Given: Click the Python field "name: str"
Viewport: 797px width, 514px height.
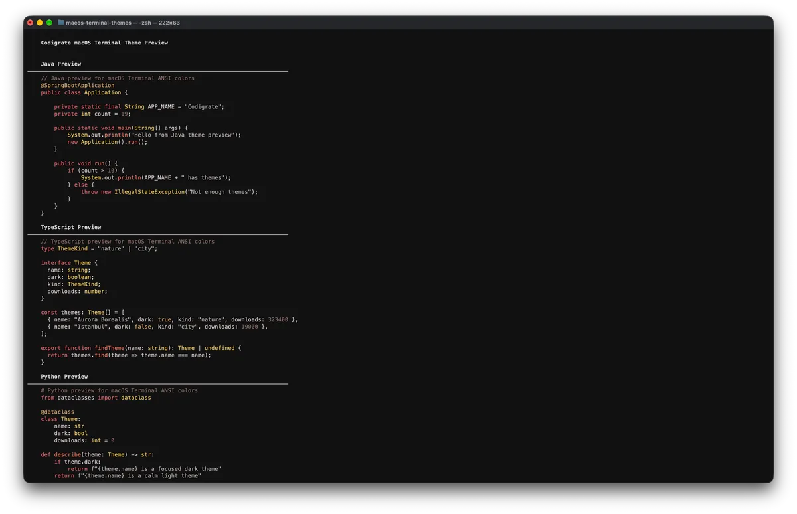Looking at the screenshot, I should pos(69,426).
